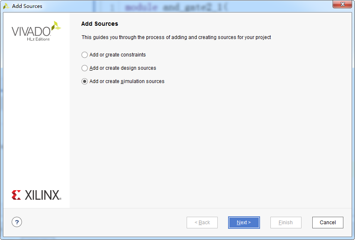Click the wizard description sentence

pyautogui.click(x=176, y=37)
